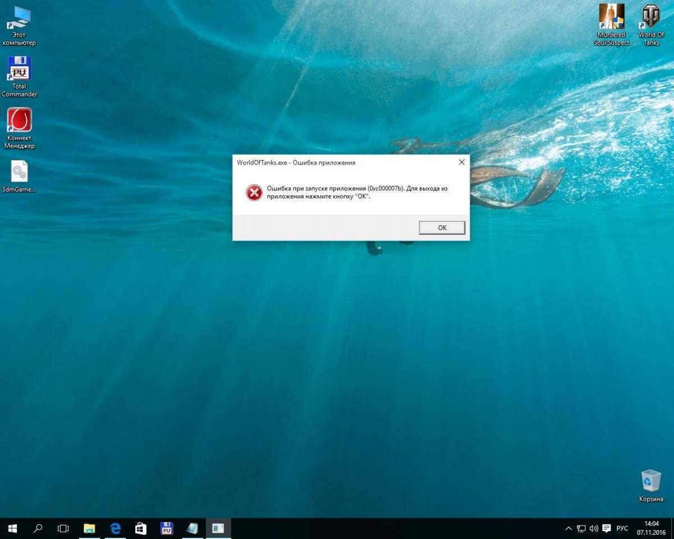Click the dialog title WorldOfTanks.exe - Ошибка приложения
The image size is (674, 539).
click(x=296, y=163)
